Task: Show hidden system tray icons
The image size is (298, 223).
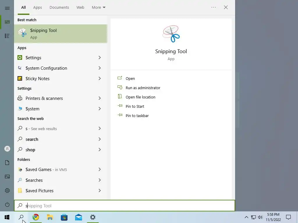Action: [x=246, y=217]
